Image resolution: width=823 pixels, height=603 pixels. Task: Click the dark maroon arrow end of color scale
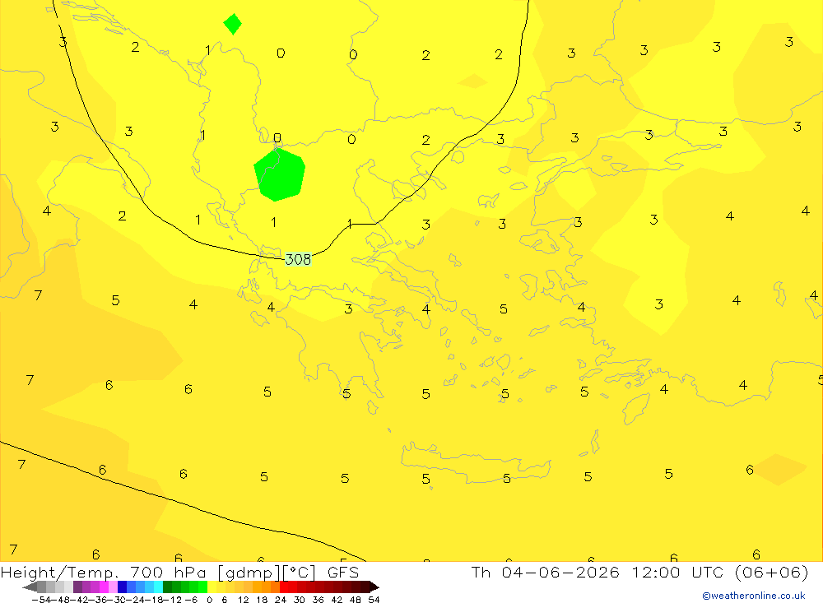374,587
